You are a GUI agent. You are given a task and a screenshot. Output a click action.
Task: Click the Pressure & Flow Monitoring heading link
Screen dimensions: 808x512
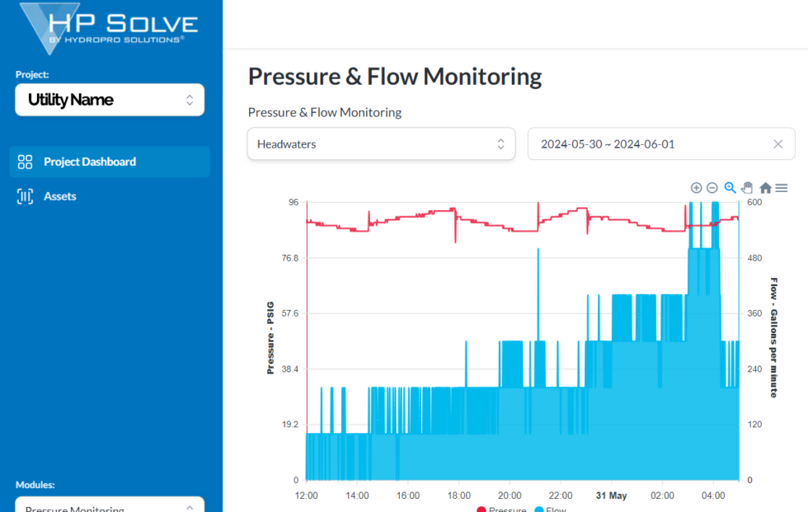(324, 112)
